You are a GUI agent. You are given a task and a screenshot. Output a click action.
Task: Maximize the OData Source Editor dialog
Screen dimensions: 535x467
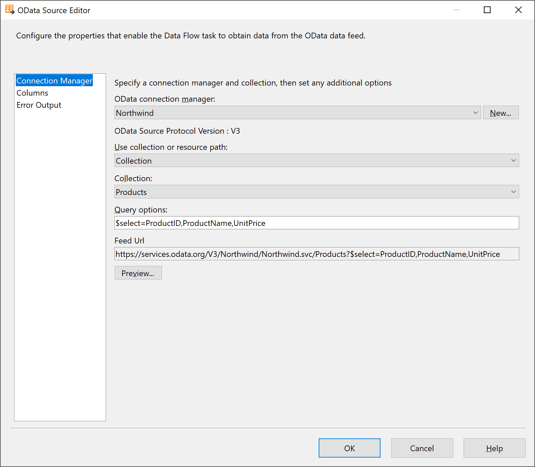coord(487,10)
